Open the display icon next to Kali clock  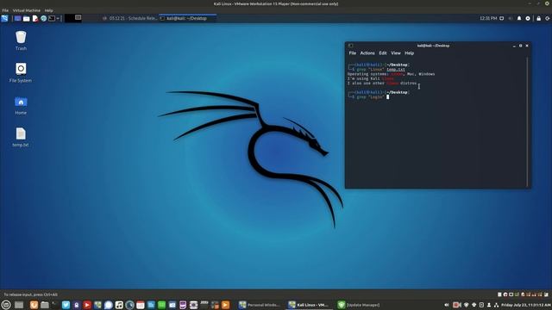[502, 18]
